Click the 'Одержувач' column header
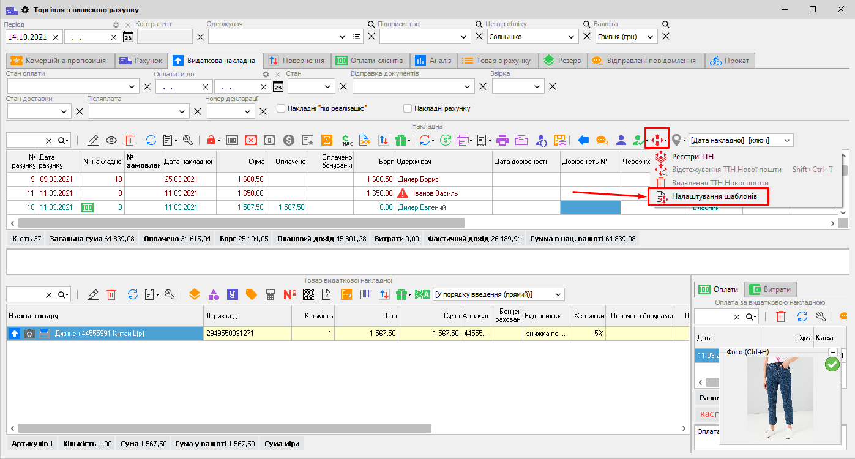 coord(443,162)
